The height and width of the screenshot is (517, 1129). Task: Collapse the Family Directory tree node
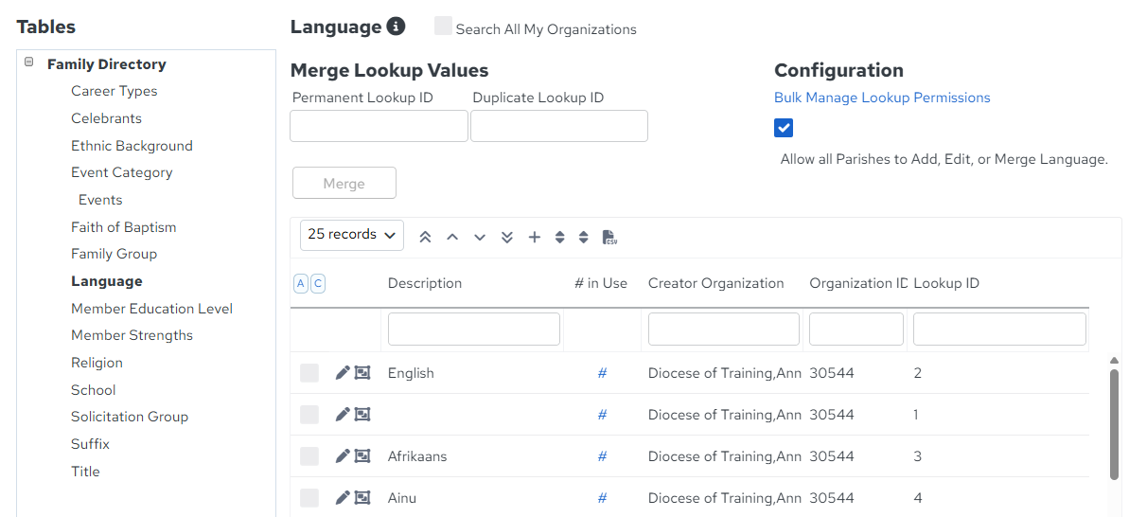[28, 62]
